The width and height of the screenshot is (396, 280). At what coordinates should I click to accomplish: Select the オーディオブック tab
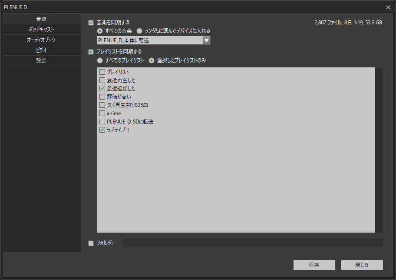[42, 40]
